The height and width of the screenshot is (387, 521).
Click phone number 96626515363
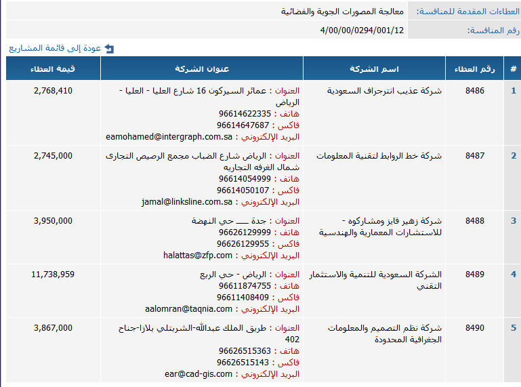[245, 351]
